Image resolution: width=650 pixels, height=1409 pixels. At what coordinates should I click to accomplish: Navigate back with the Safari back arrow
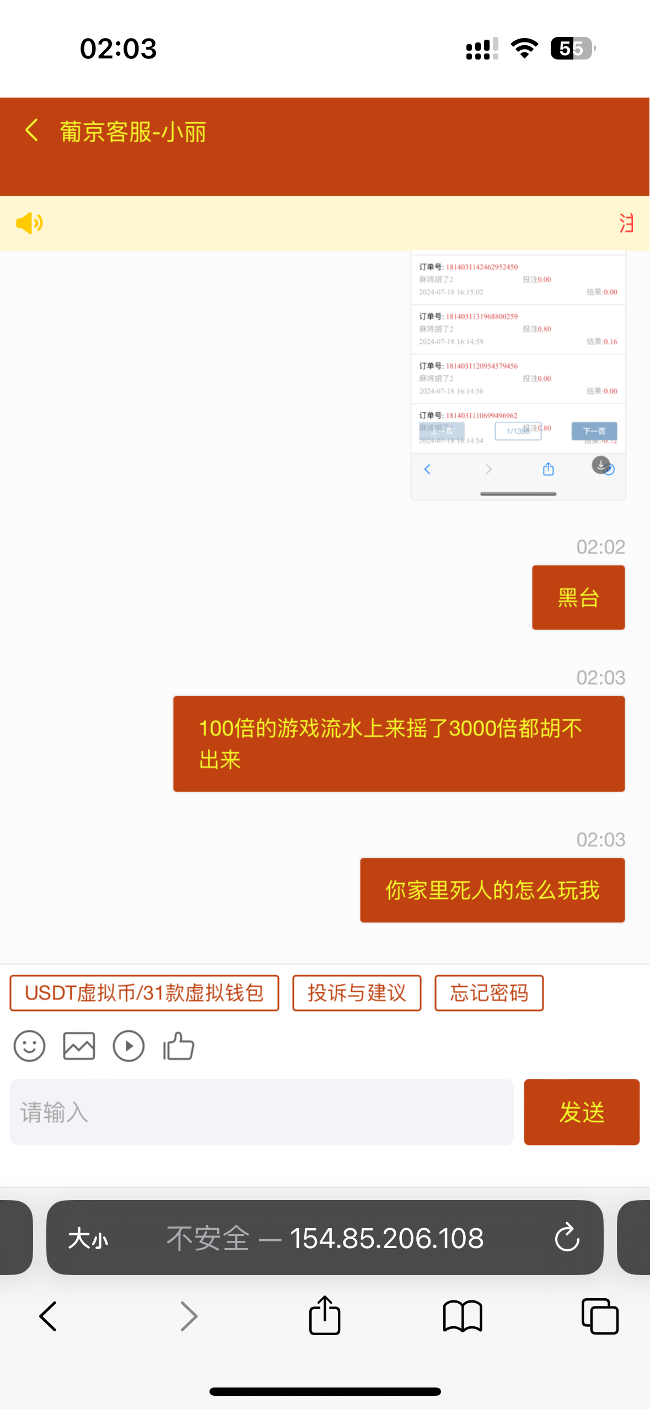click(49, 1316)
